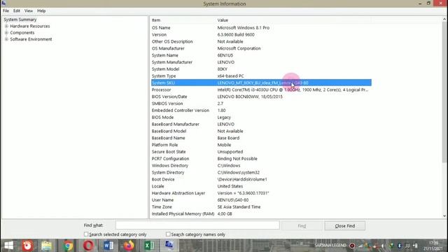Screen dimensions: 448x252
Task: Click scrollbar down arrow in details pane
Action: 444,216
